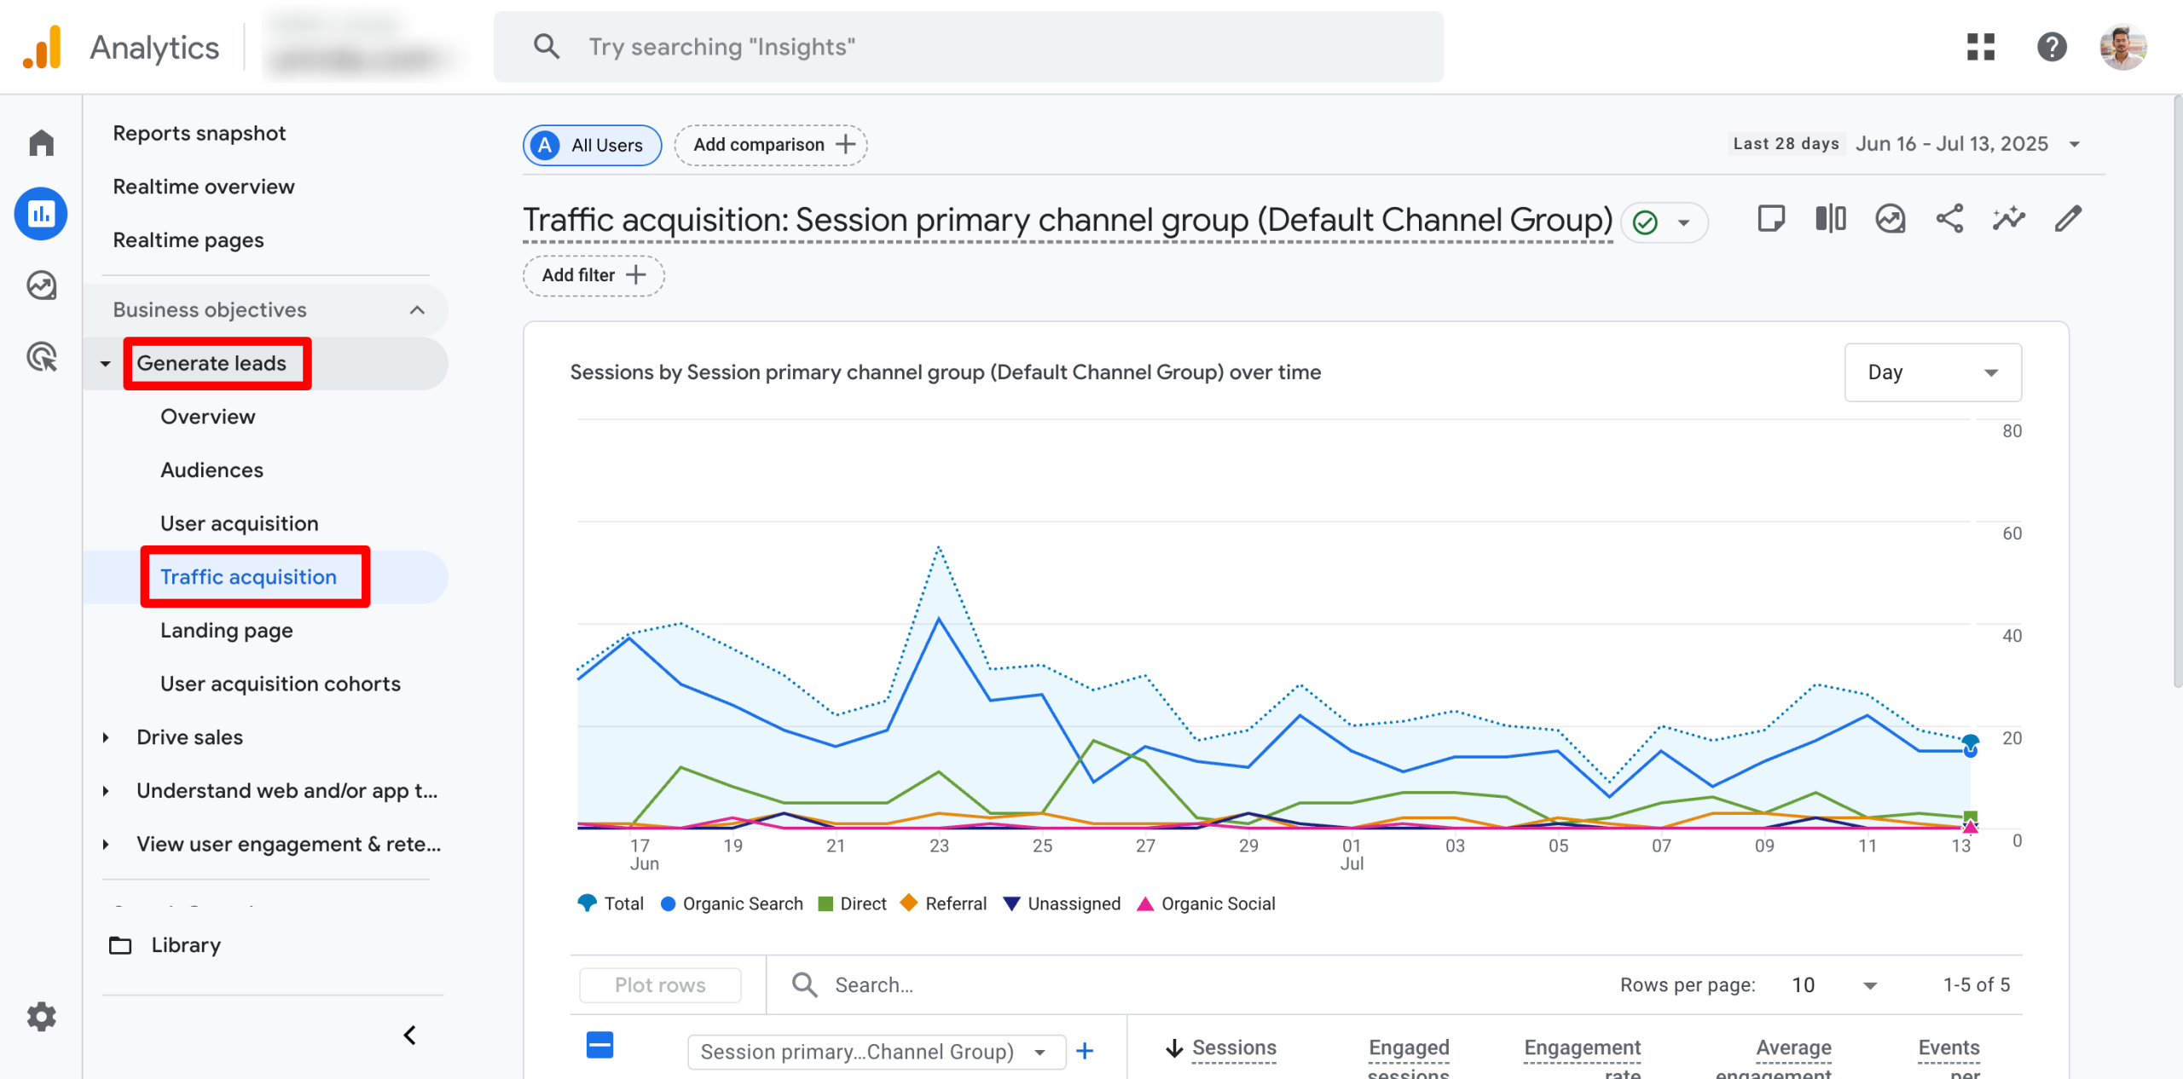The image size is (2183, 1079).
Task: Toggle Organic Search legend item
Action: click(732, 903)
